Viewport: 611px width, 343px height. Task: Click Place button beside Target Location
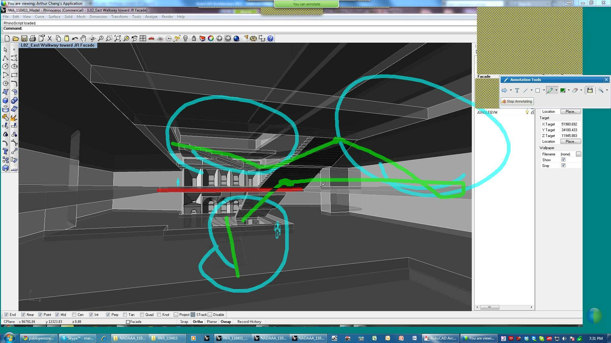tap(571, 141)
